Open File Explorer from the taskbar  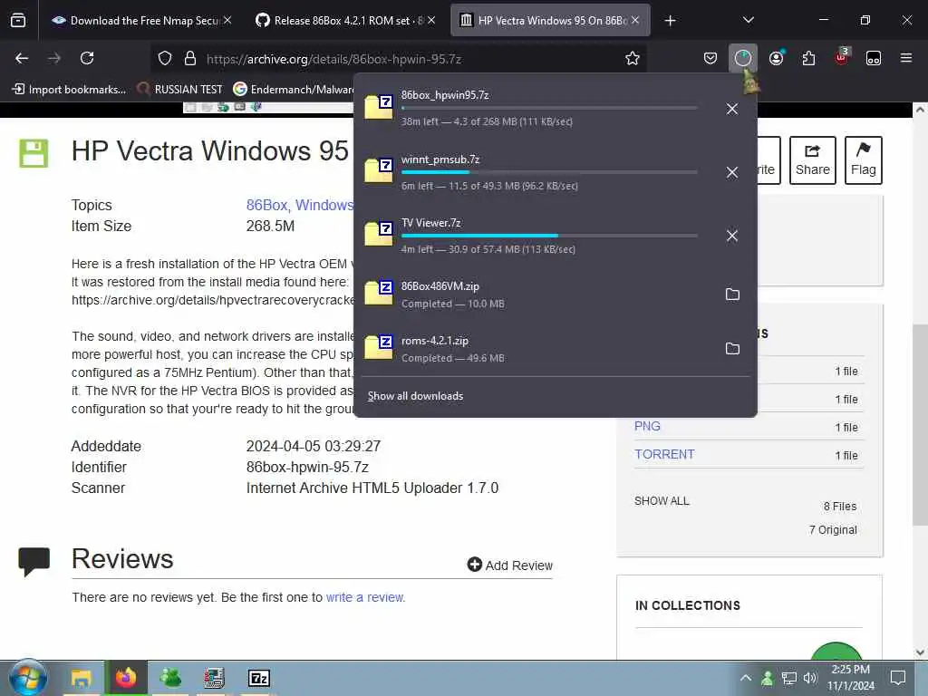(x=81, y=678)
